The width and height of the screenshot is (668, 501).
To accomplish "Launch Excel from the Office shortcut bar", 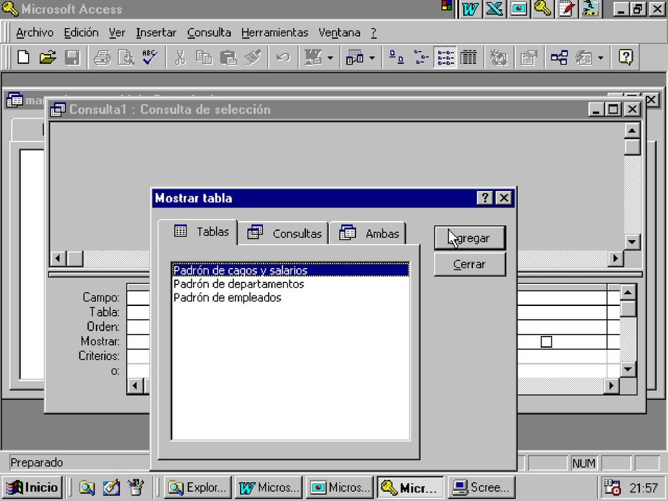I will click(x=494, y=9).
